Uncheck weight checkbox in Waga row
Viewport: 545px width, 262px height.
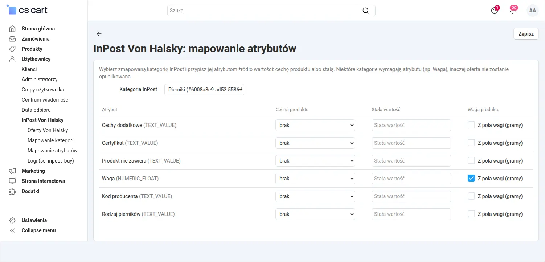point(471,179)
